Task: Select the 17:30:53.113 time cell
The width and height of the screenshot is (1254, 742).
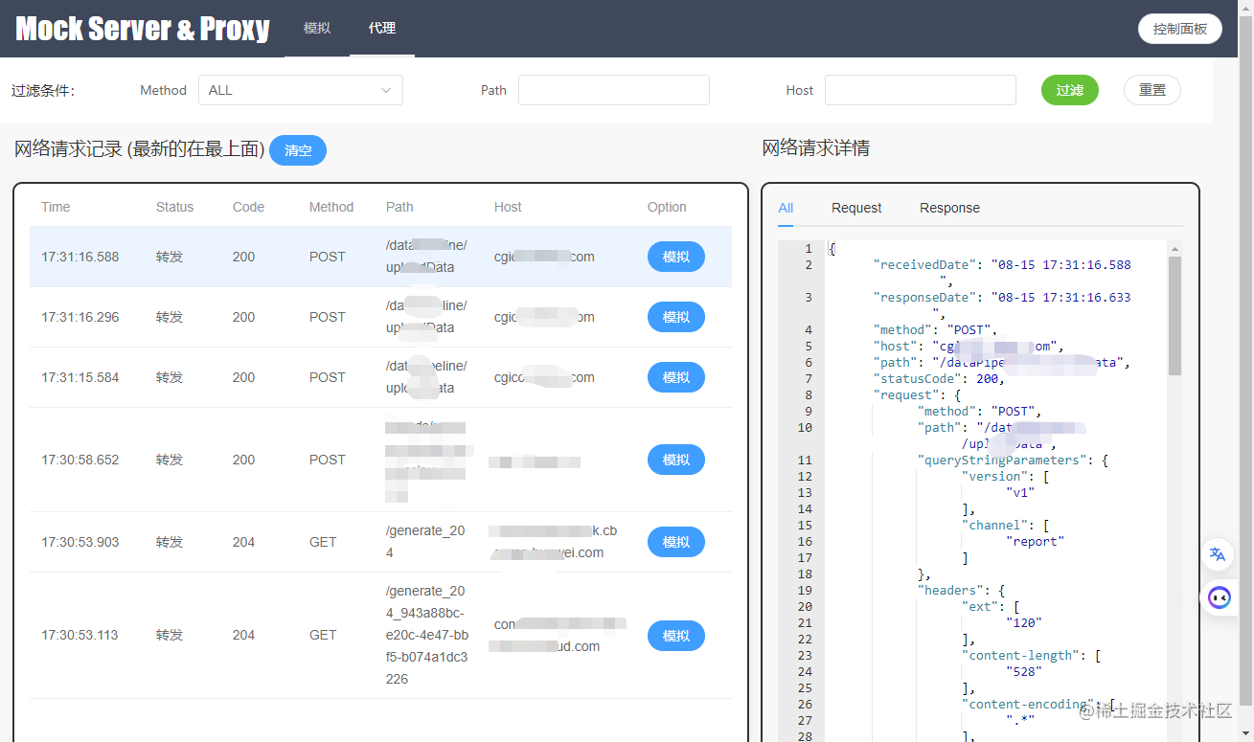Action: [x=80, y=635]
